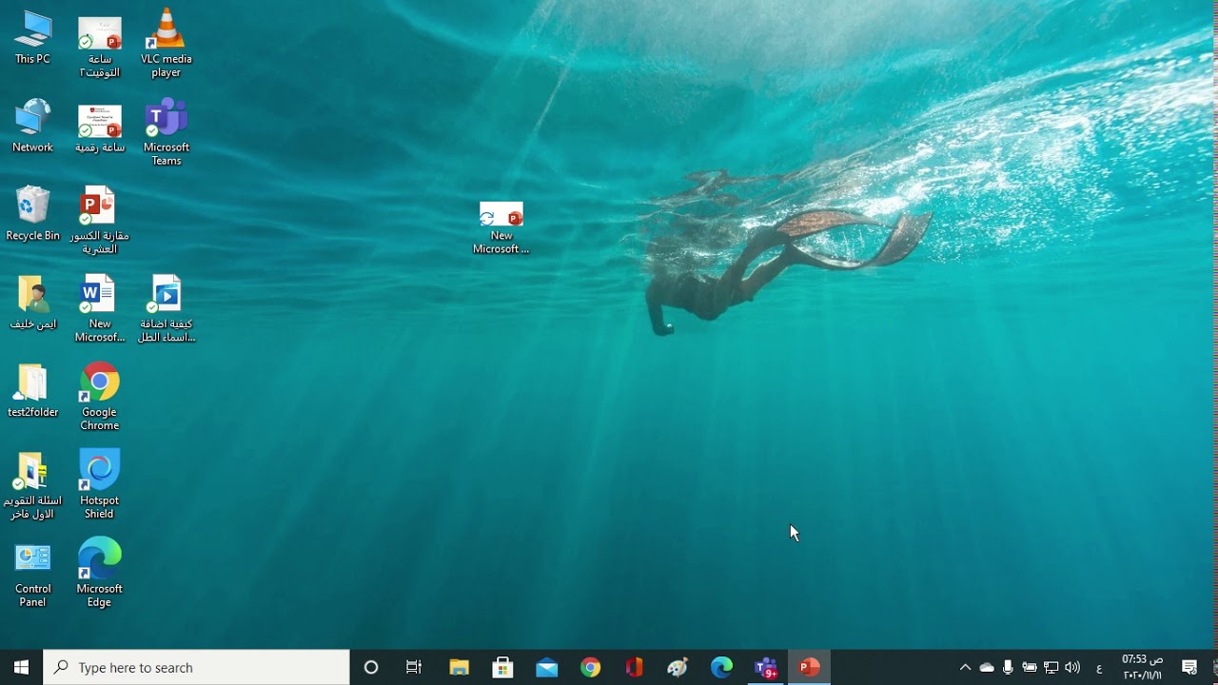Select the Microsoft Teams desktop shortcut

coord(167,131)
